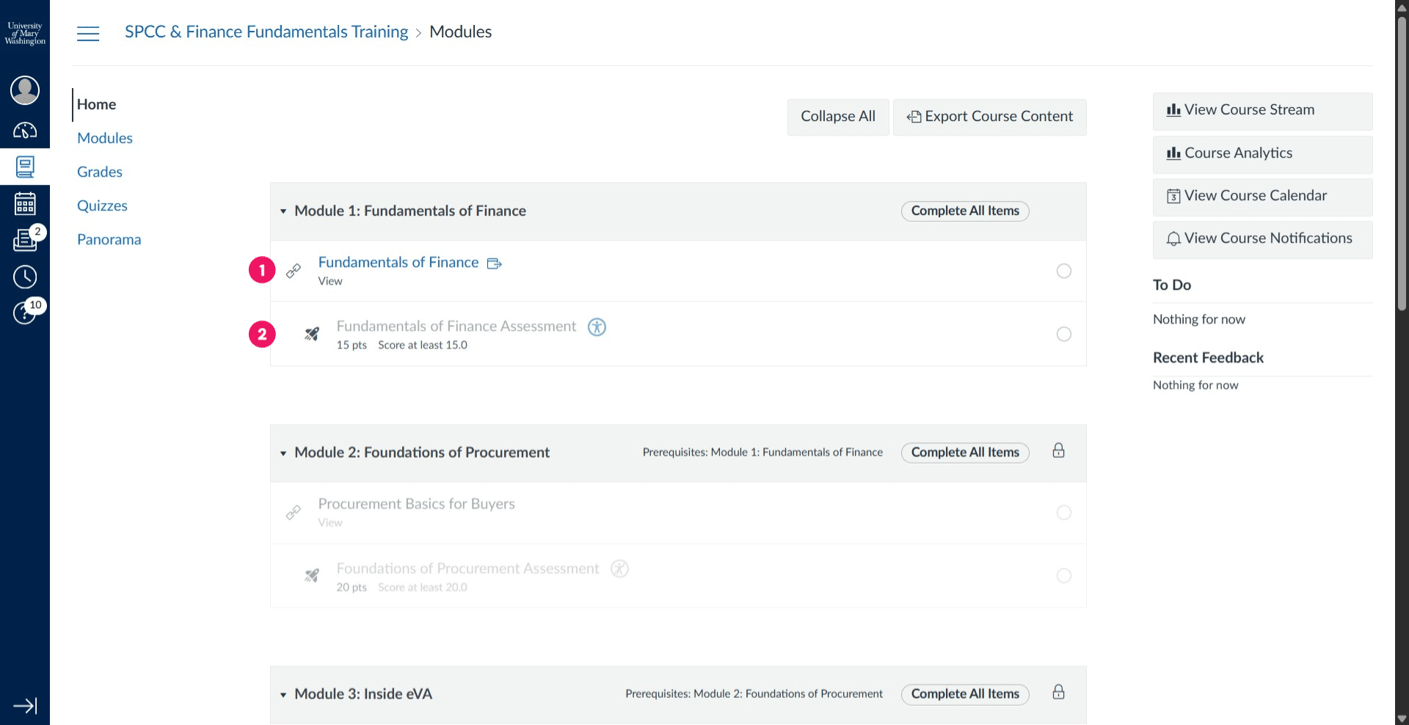Open the Help icon with badge 10

tap(25, 313)
